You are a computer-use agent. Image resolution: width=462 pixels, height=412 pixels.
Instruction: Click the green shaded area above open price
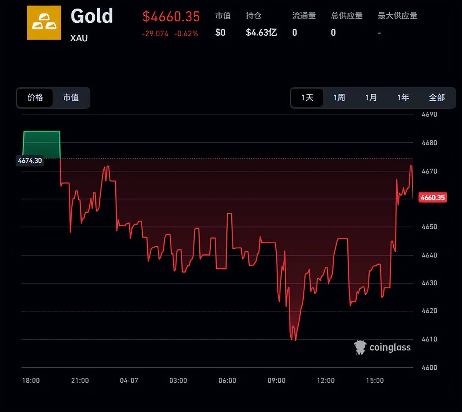click(42, 145)
